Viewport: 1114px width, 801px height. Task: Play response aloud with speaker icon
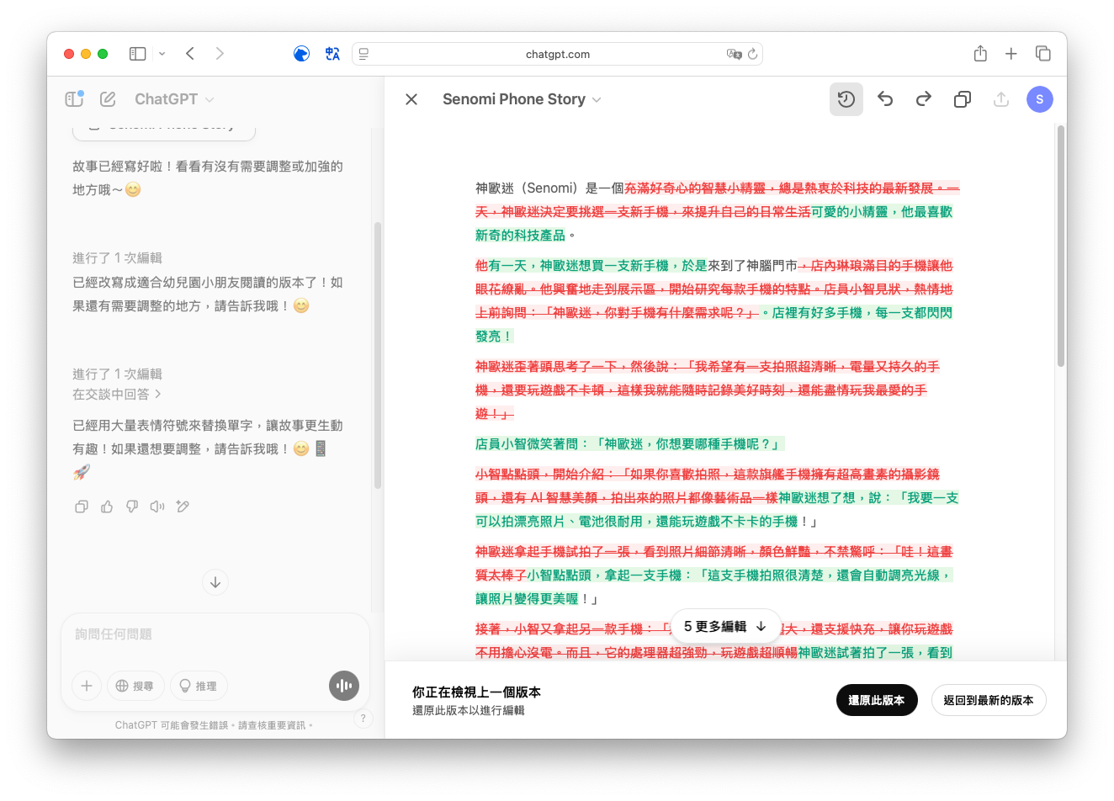[157, 507]
